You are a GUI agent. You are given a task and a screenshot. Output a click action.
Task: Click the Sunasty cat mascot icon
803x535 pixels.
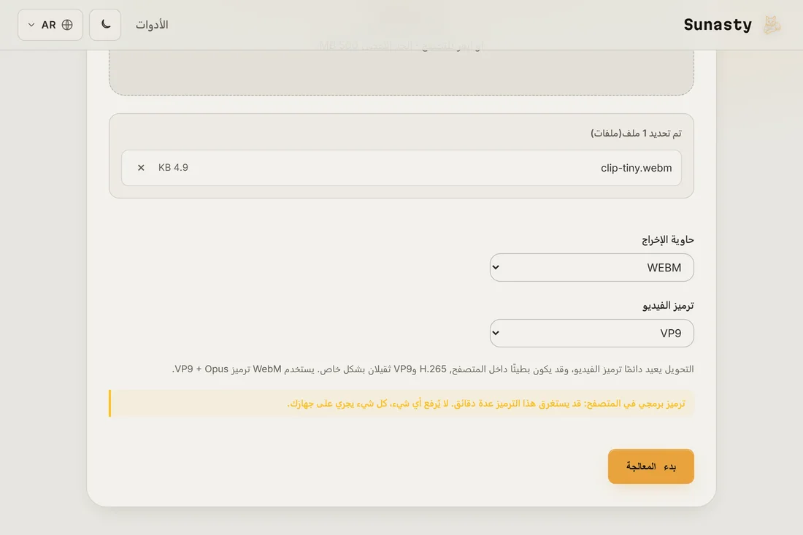tap(772, 25)
